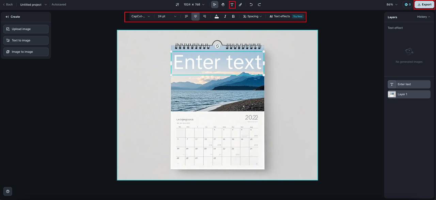
Task: Click the Try free badge
Action: point(298,16)
